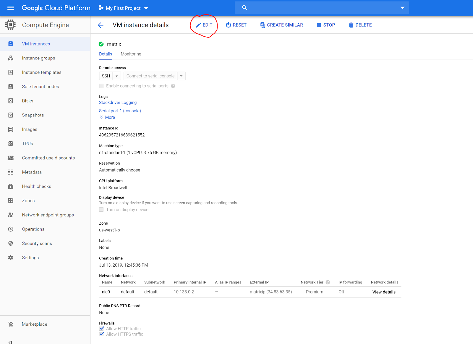Click the instance ID 4062357216689621552
Viewport: 473px width, 344px height.
pos(122,135)
